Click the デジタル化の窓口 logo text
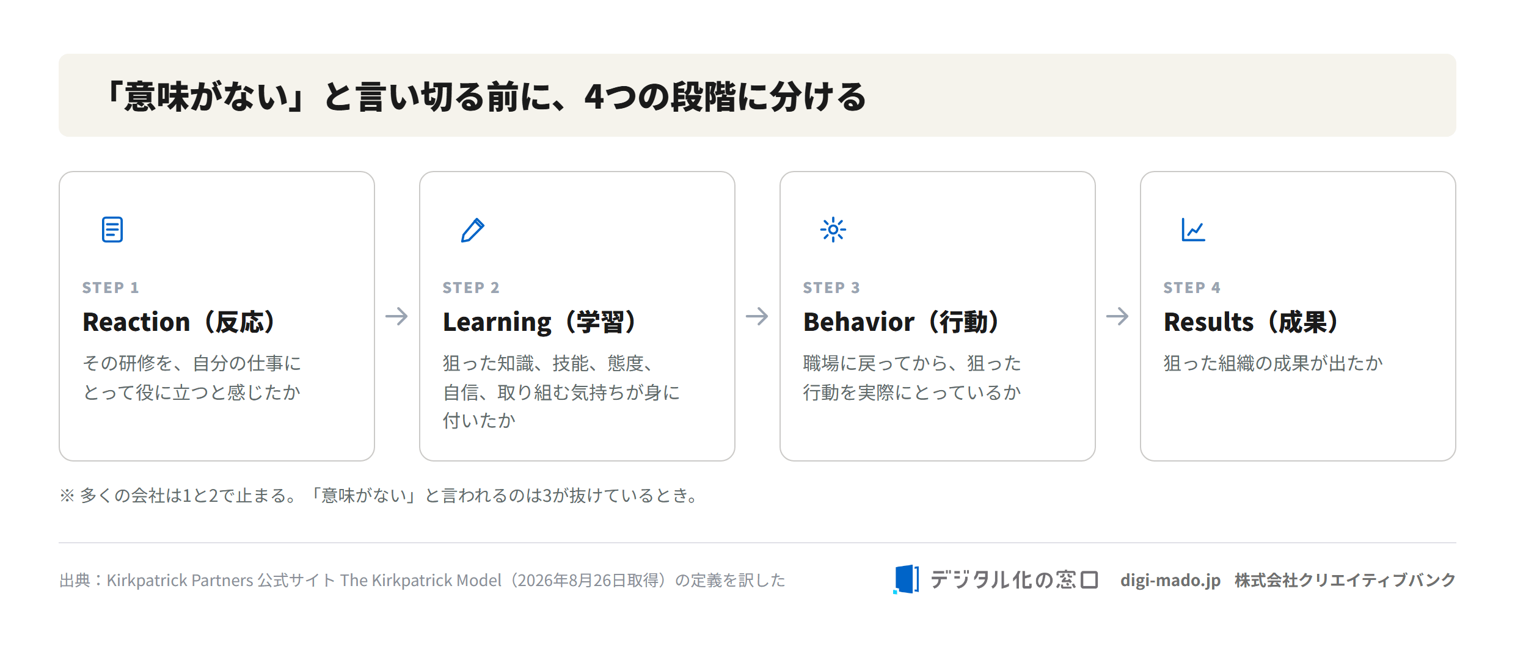1515x652 pixels. pos(1015,579)
